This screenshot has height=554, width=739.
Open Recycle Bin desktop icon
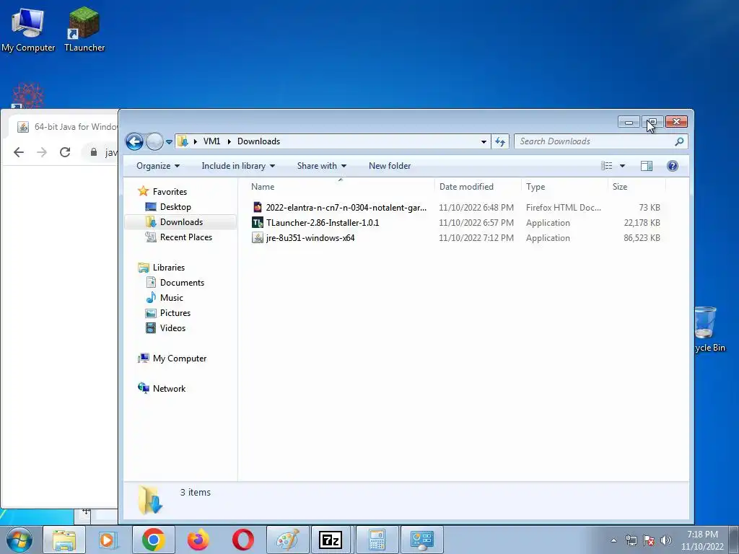coord(709,330)
